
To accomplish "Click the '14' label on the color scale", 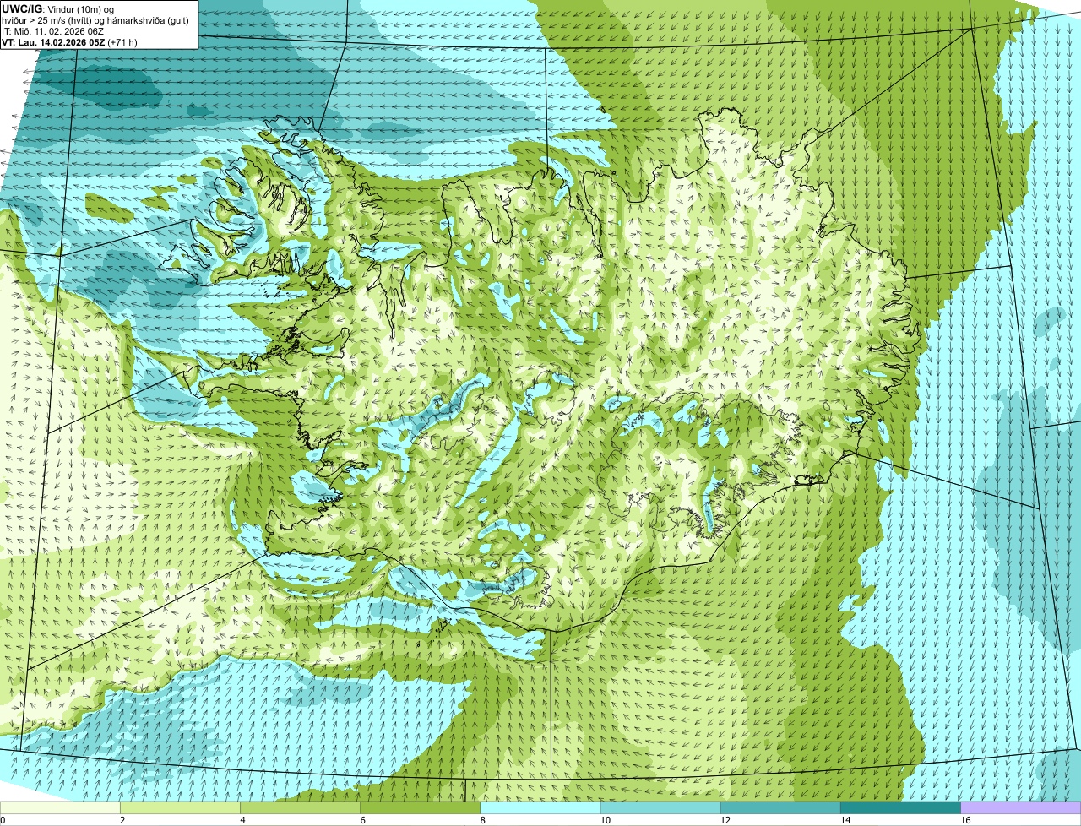I will click(845, 820).
